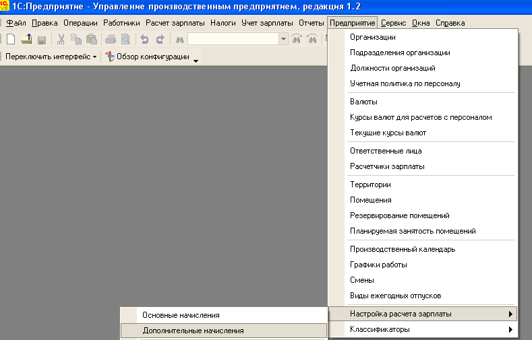Screen dimensions: 532x340
Task: Open the Правка menu
Action: 45,23
